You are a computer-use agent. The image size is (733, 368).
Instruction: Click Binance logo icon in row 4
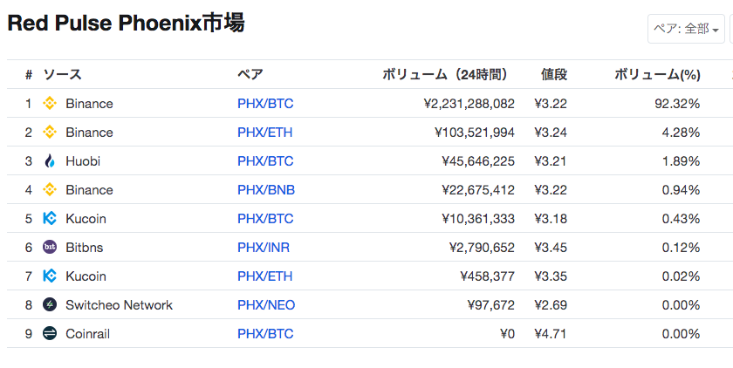click(x=50, y=189)
